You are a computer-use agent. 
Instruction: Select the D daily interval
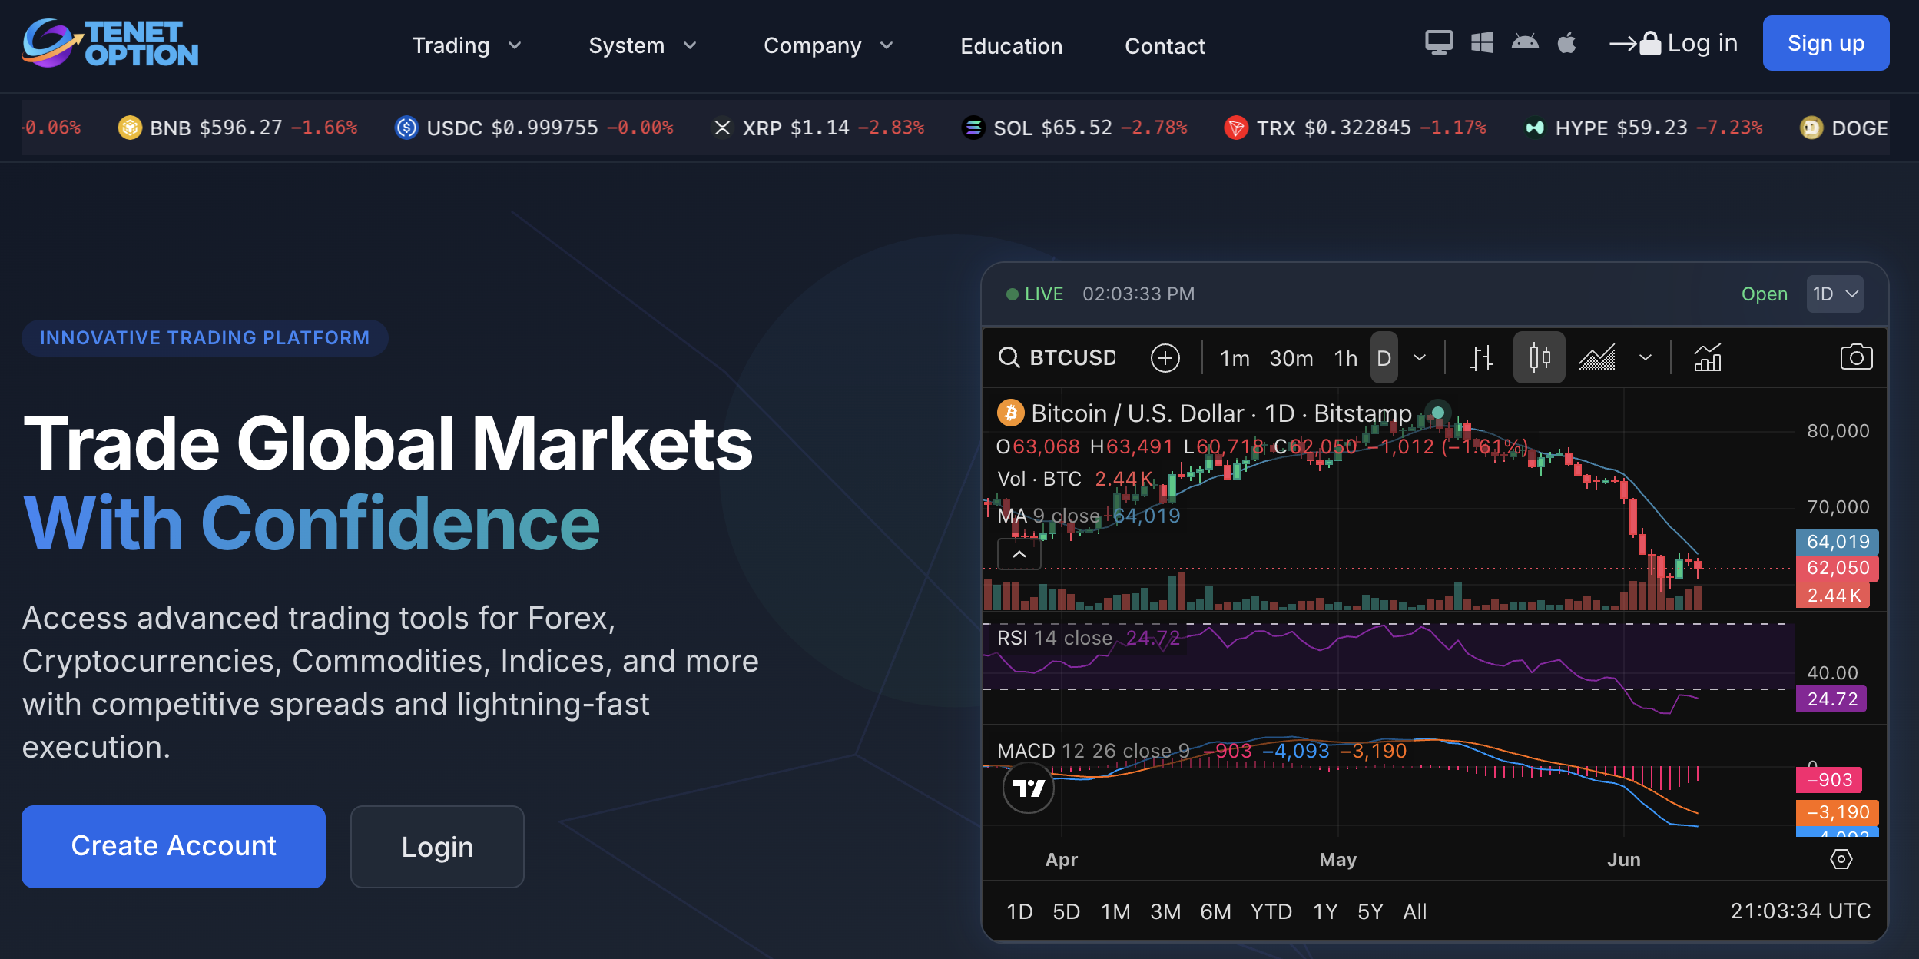(x=1384, y=358)
